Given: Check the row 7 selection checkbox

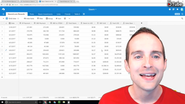Looking at the screenshot, I should (2, 50).
